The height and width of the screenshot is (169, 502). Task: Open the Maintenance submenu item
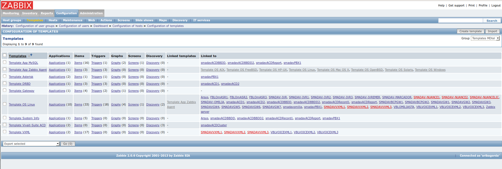tap(73, 20)
